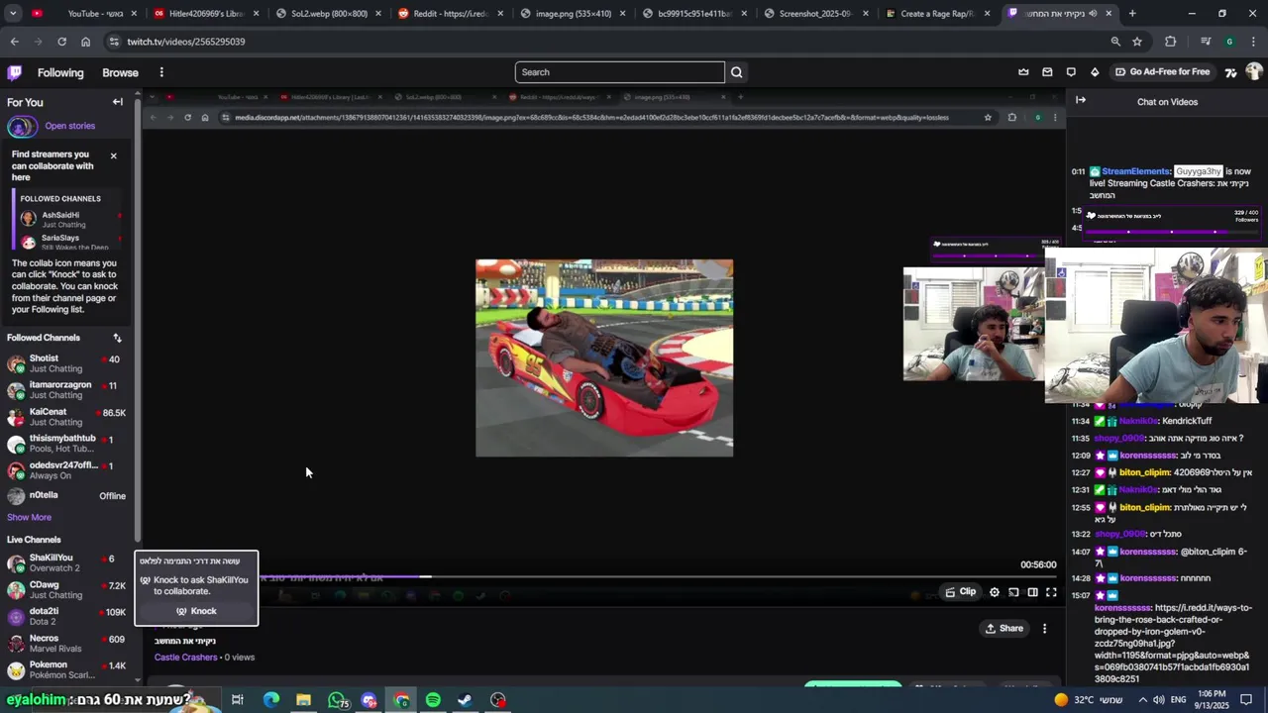
Task: Open the Shotist followed channel
Action: point(65,363)
